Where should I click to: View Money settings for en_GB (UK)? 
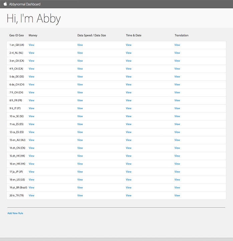(31, 45)
